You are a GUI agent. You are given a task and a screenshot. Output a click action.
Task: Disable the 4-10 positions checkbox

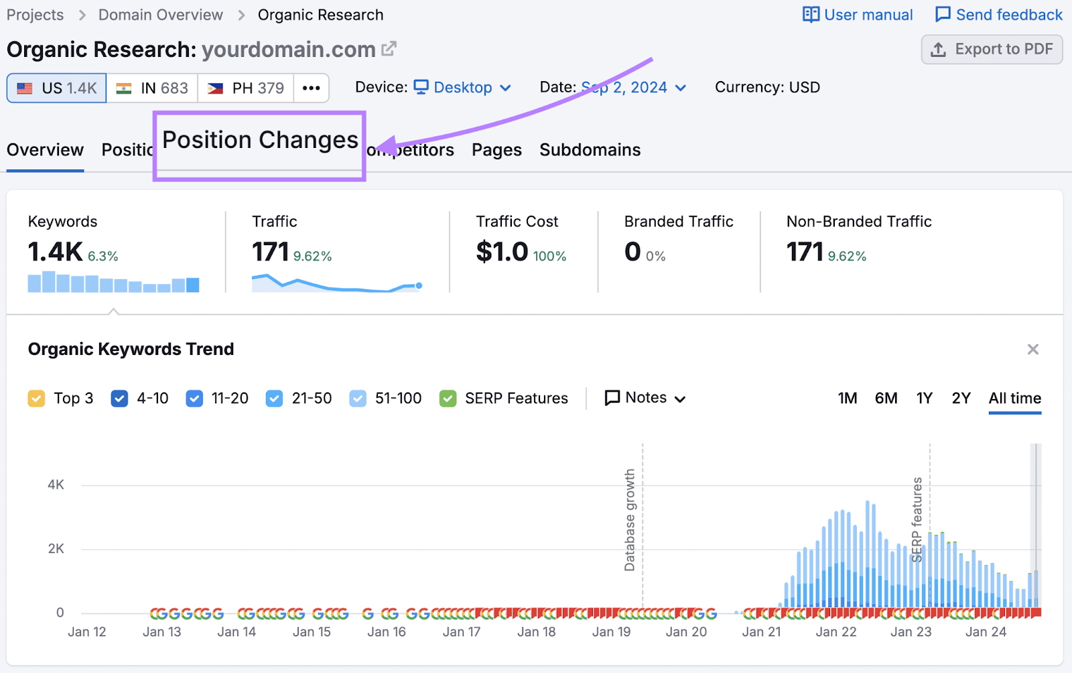[119, 398]
